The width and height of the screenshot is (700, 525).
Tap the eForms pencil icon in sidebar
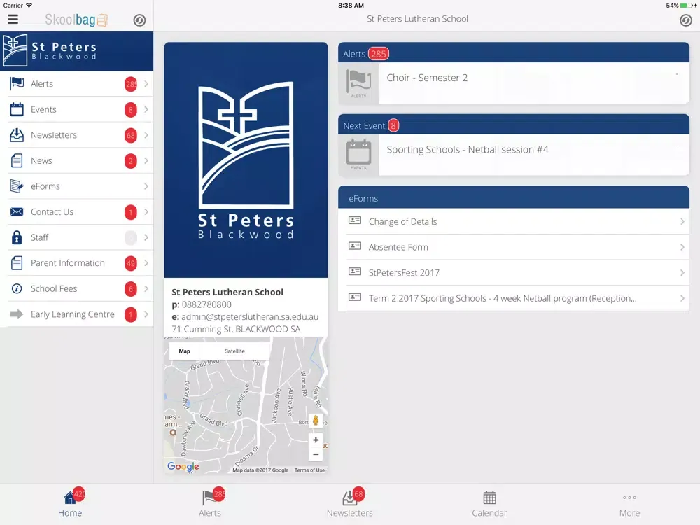pyautogui.click(x=17, y=186)
